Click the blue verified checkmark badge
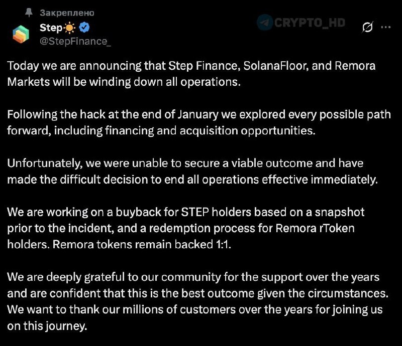Screen dimensions: 402x346 point(84,27)
